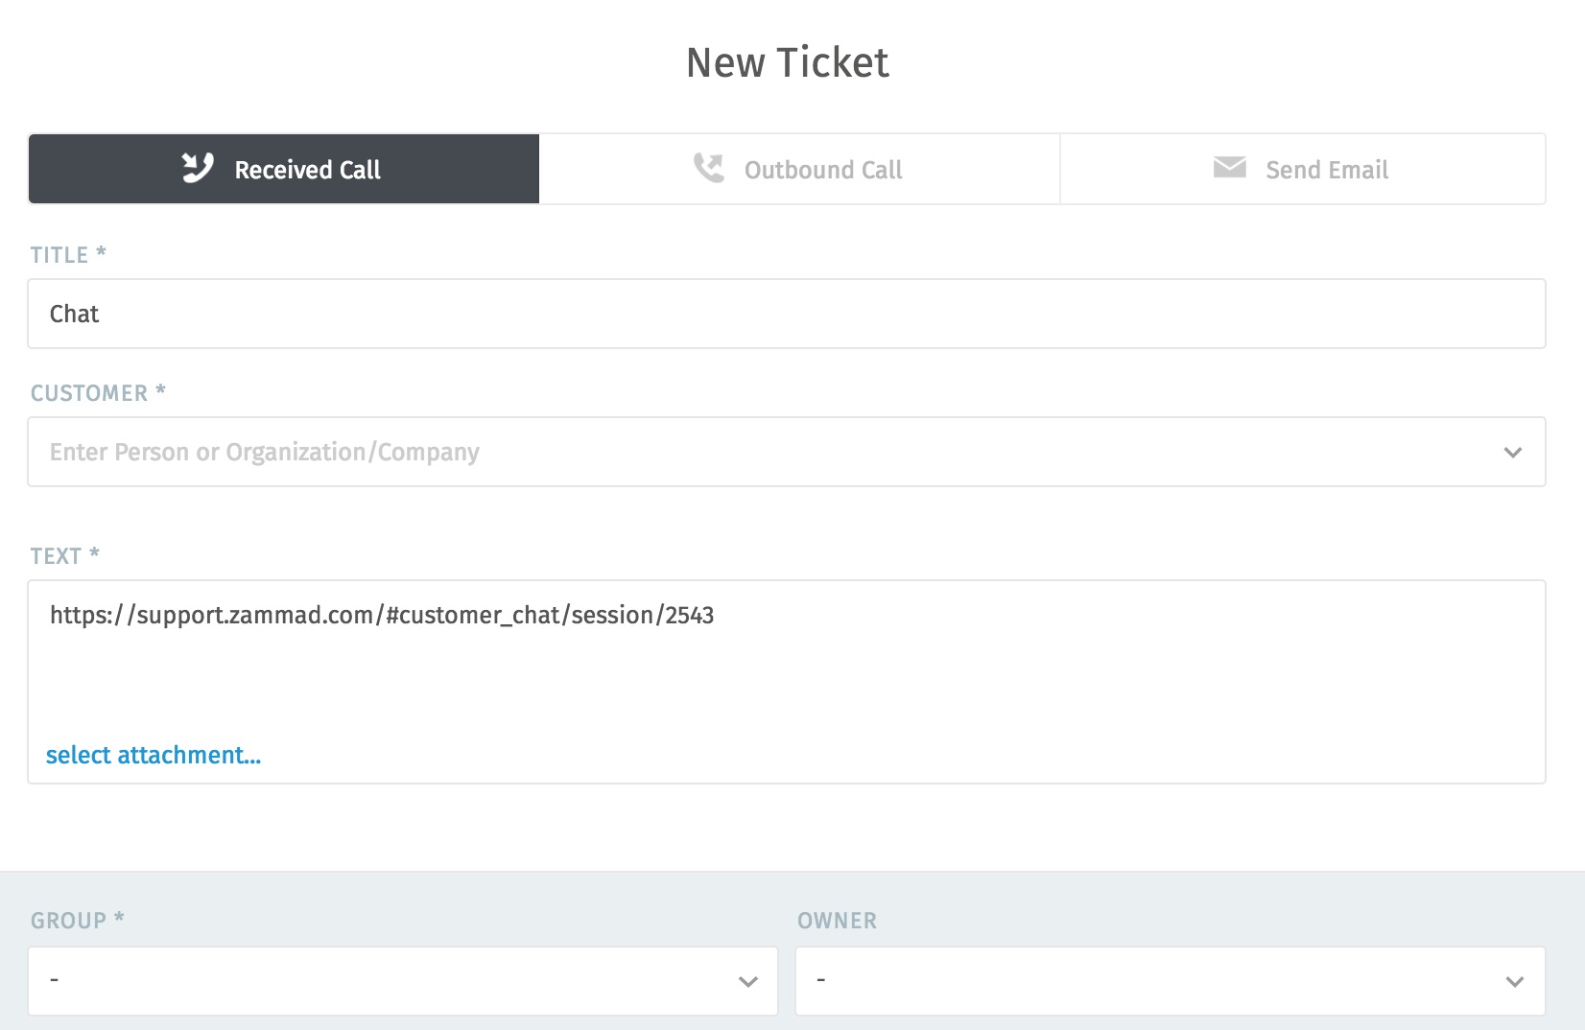Click the select attachment link
The image size is (1585, 1030).
point(154,755)
